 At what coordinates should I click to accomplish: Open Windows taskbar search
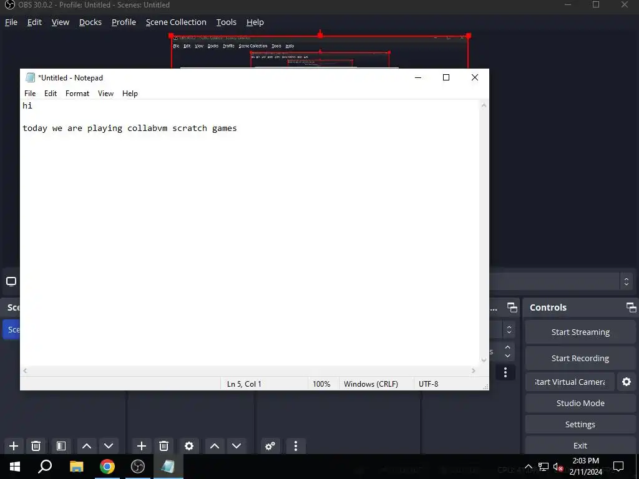click(x=45, y=467)
